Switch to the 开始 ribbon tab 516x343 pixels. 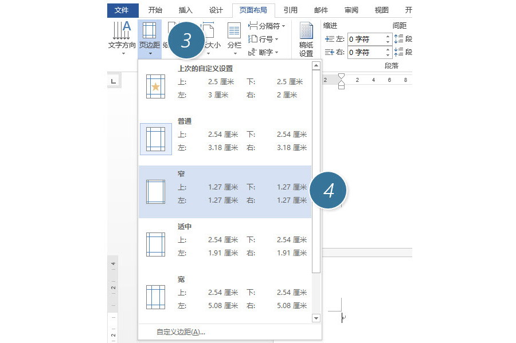coord(155,10)
